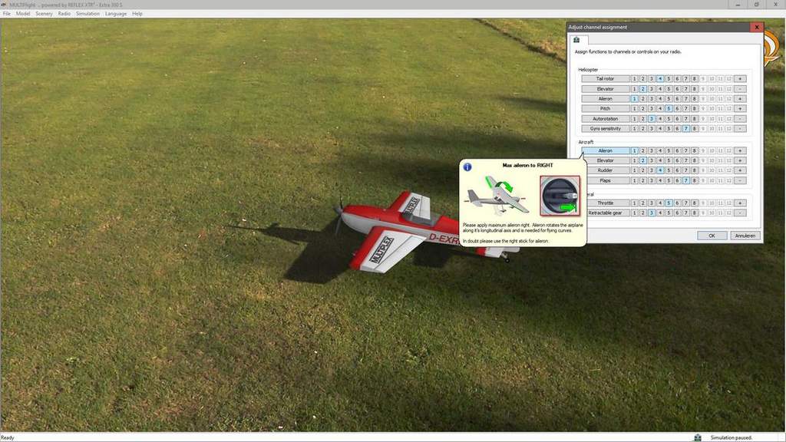Open the Simulation menu
Viewport: 786px width, 442px height.
tap(88, 14)
